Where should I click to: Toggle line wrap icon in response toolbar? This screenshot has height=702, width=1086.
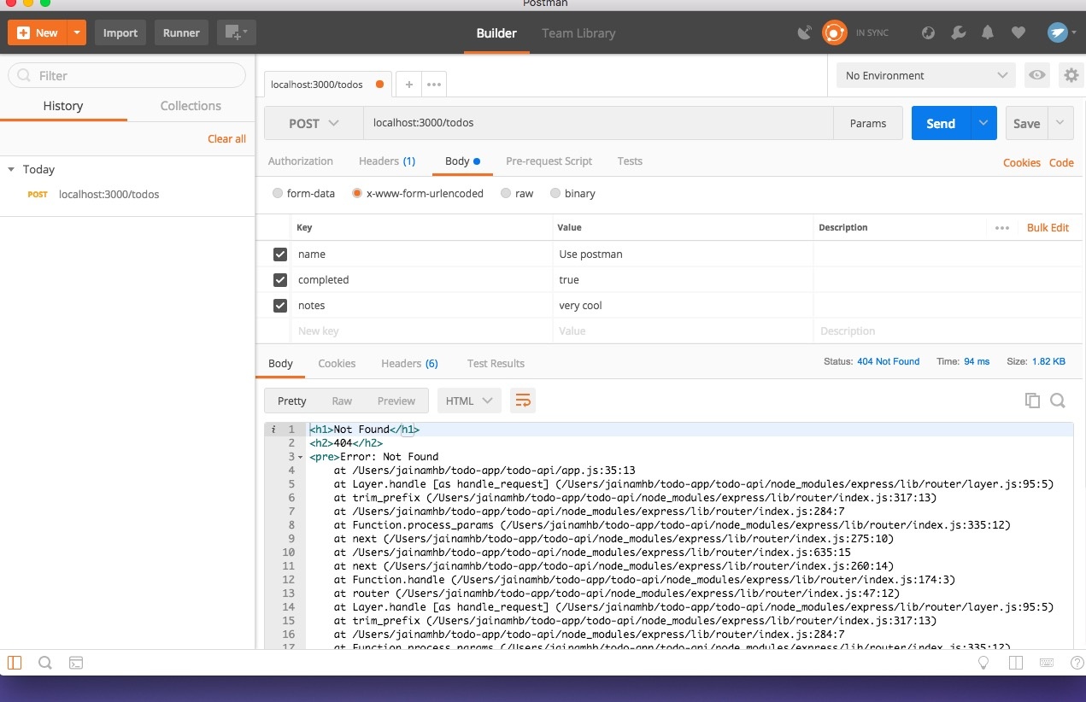point(523,401)
